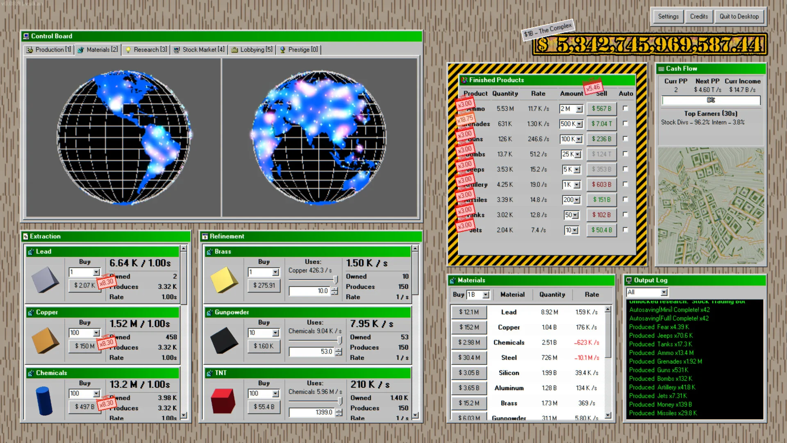Buy Lead for $2.07 K

click(x=84, y=285)
